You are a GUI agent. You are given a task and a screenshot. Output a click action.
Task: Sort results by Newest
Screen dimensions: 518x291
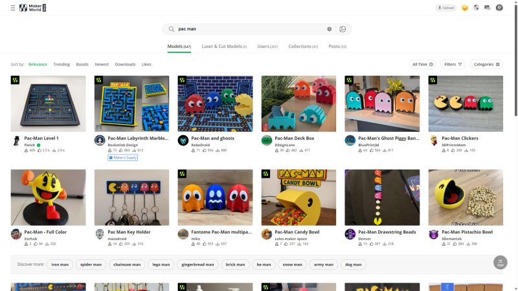coord(102,65)
